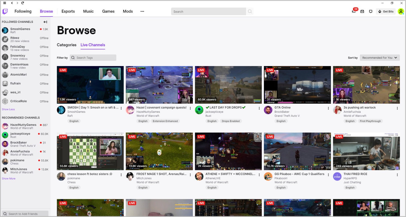Select AtomicMari in followed channels
This screenshot has width=406, height=217.
25,75
